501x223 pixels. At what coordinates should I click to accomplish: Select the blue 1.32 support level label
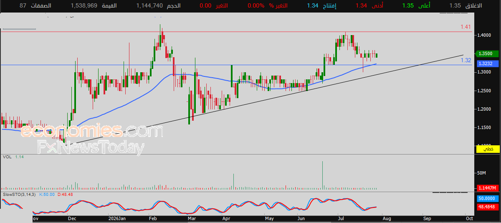coord(466,61)
